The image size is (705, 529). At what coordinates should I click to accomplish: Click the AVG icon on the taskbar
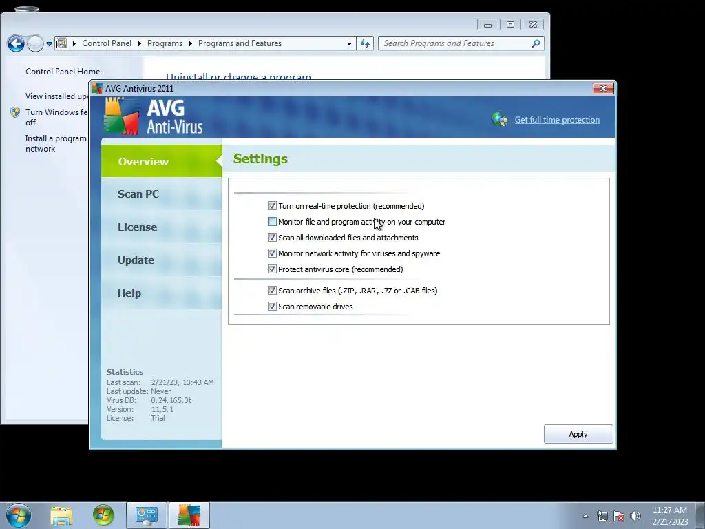(189, 515)
